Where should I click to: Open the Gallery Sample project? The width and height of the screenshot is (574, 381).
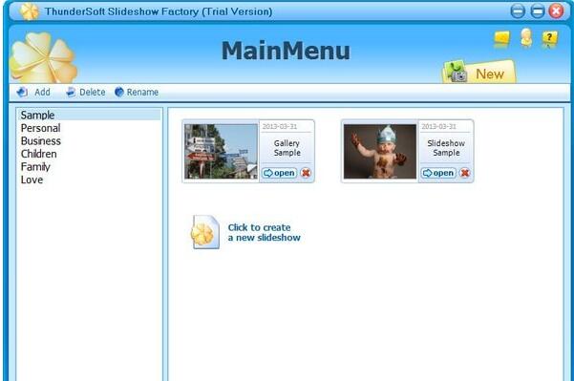coord(279,173)
